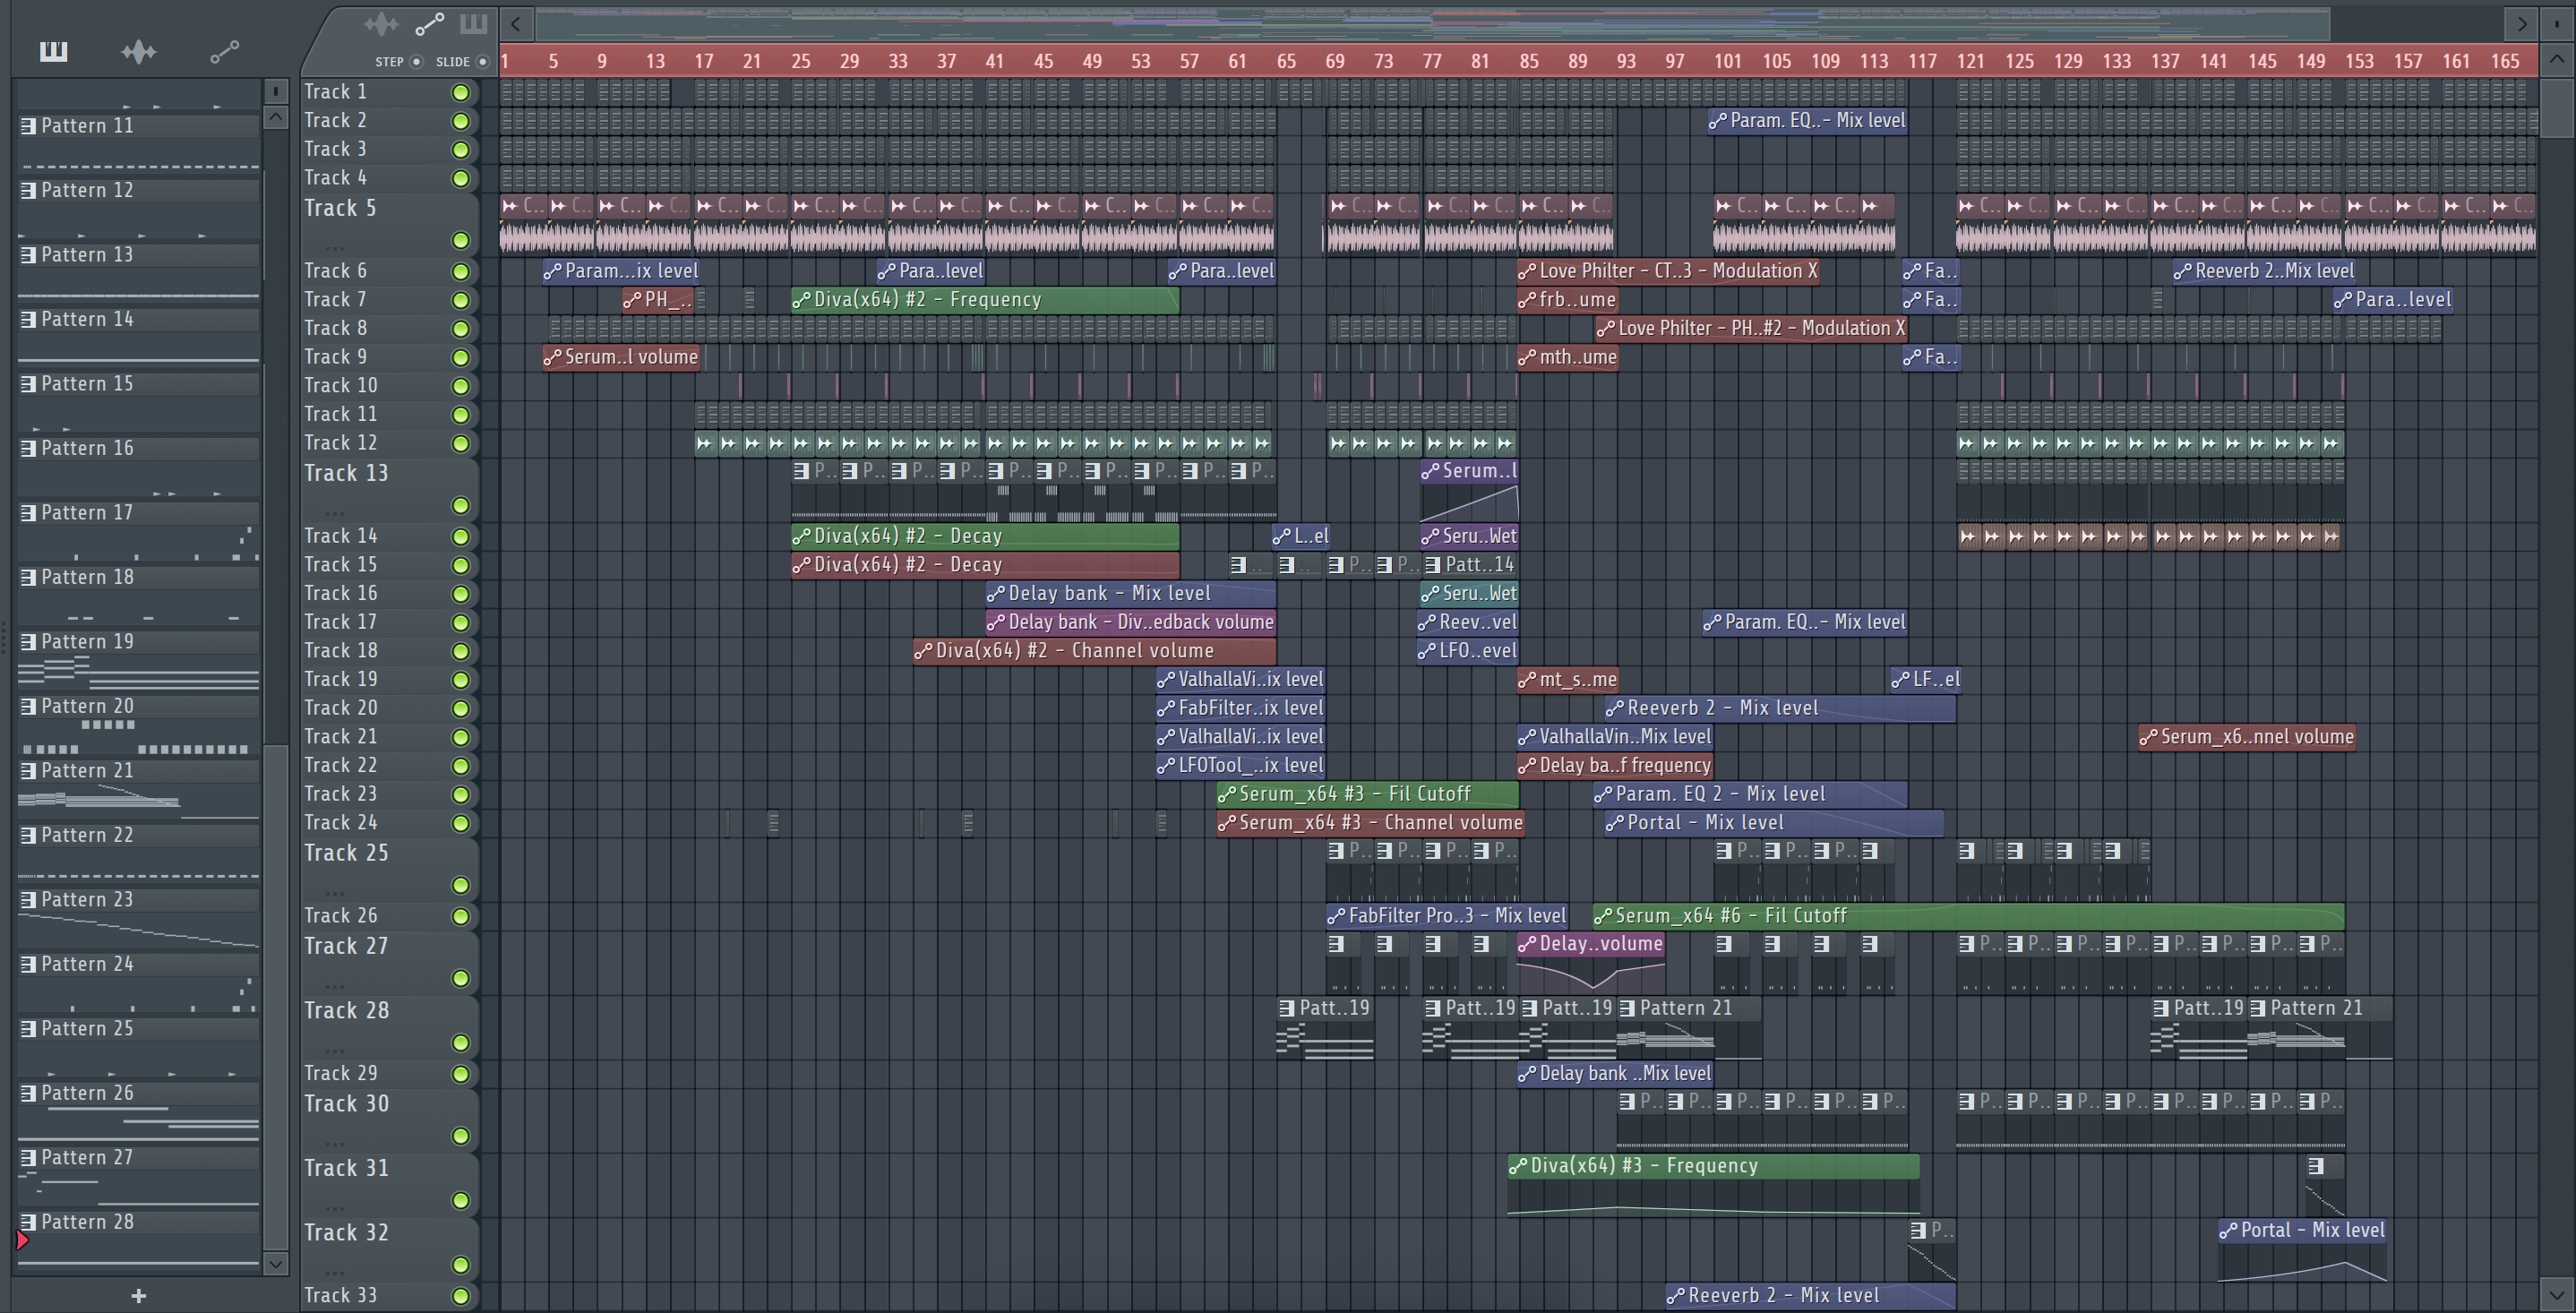Click the Pattern 19 piano-roll icon

click(x=29, y=642)
